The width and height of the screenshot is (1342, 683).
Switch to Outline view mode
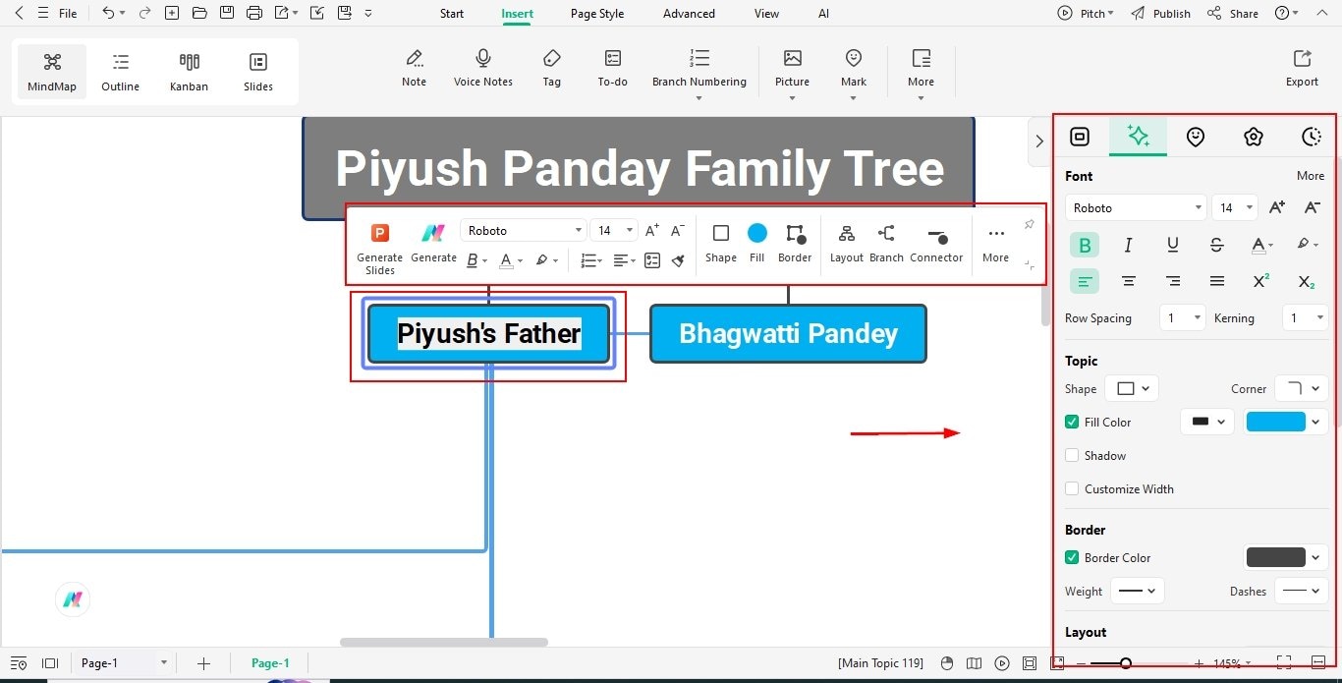[x=121, y=72]
